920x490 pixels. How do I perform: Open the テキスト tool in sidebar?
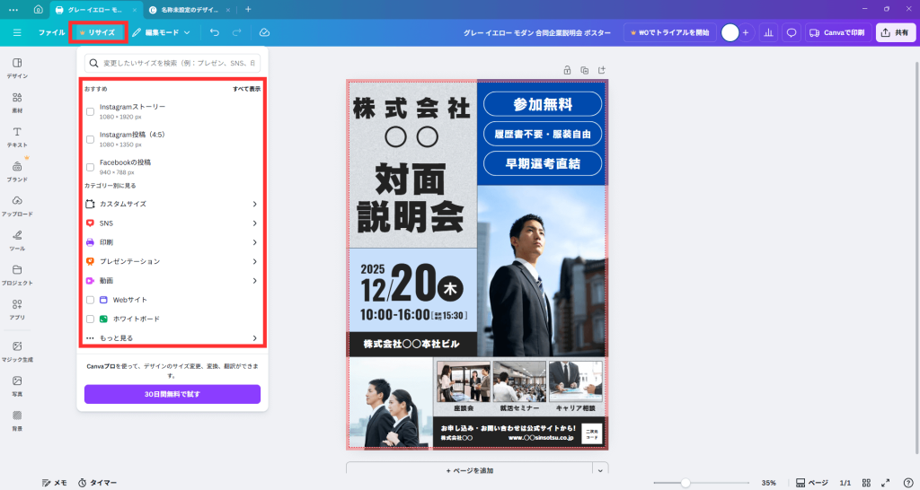point(17,136)
